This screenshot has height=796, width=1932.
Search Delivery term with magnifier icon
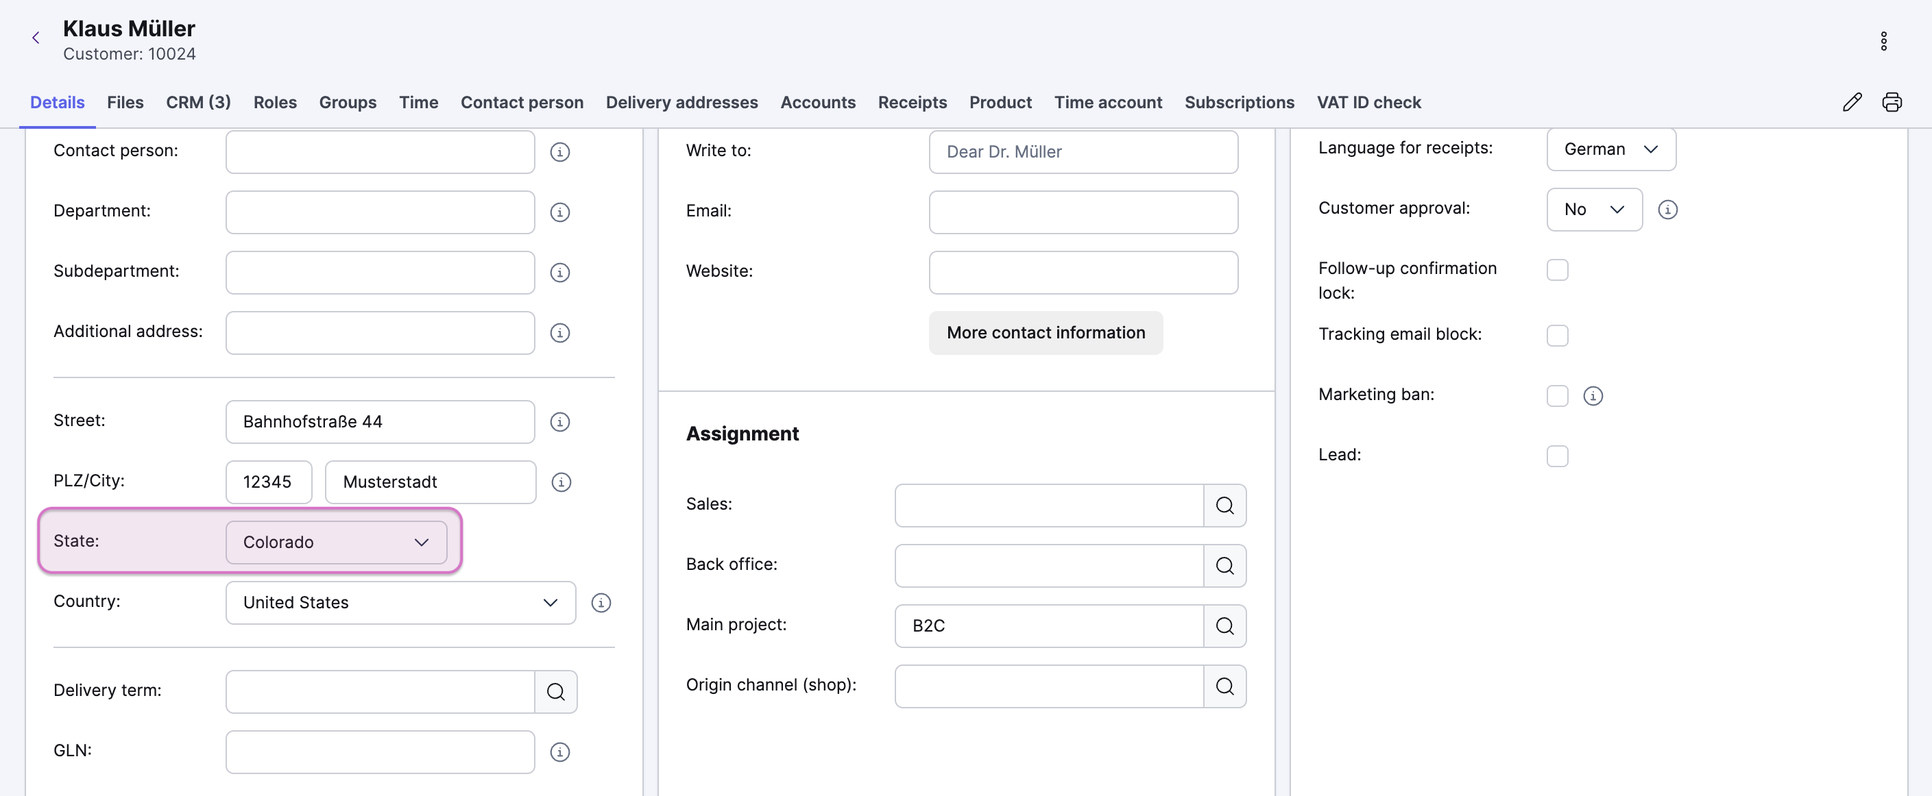(x=556, y=692)
